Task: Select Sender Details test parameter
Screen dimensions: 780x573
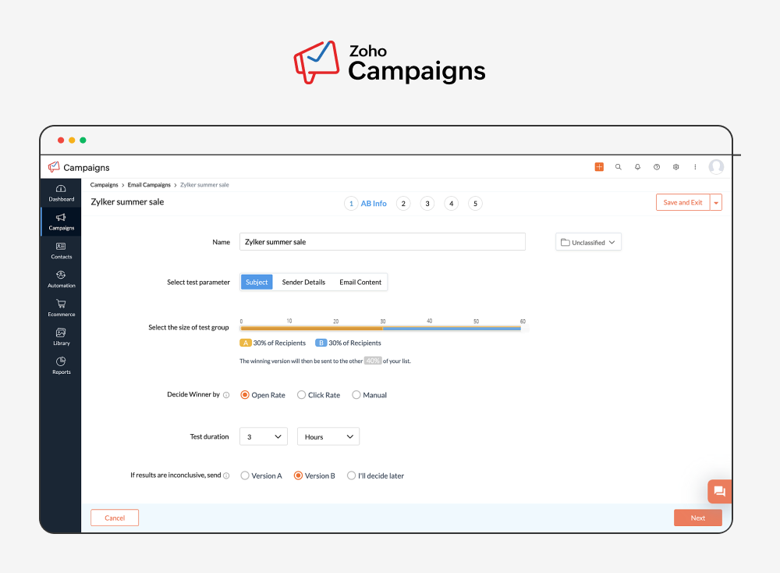Action: click(x=303, y=283)
